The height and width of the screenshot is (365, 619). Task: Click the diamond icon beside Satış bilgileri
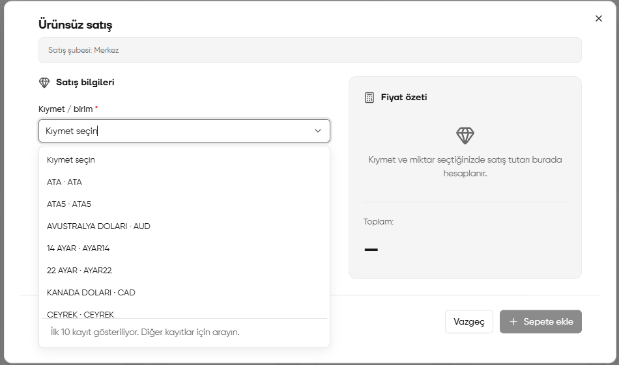[44, 83]
